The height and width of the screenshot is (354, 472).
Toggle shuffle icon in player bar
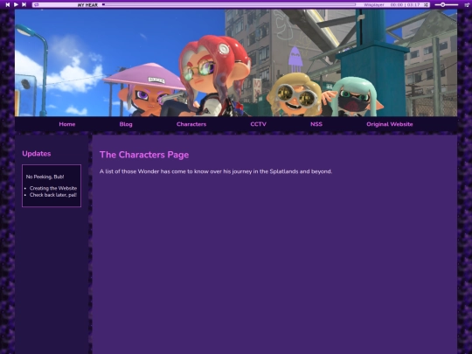tap(426, 5)
